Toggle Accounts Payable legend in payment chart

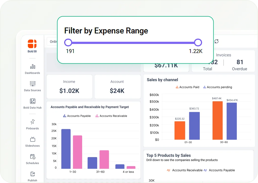tap(77, 116)
